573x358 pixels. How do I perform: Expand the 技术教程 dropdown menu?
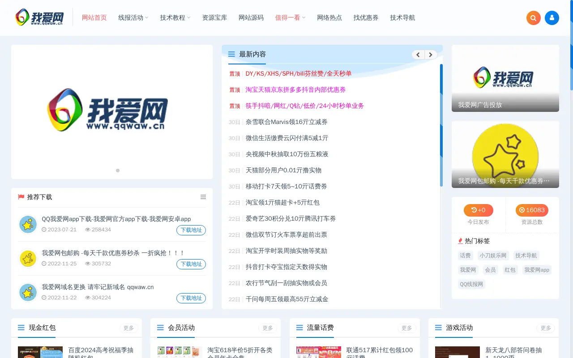pyautogui.click(x=175, y=17)
